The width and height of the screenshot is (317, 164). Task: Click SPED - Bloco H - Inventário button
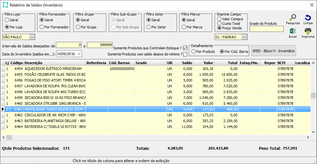[273, 51]
